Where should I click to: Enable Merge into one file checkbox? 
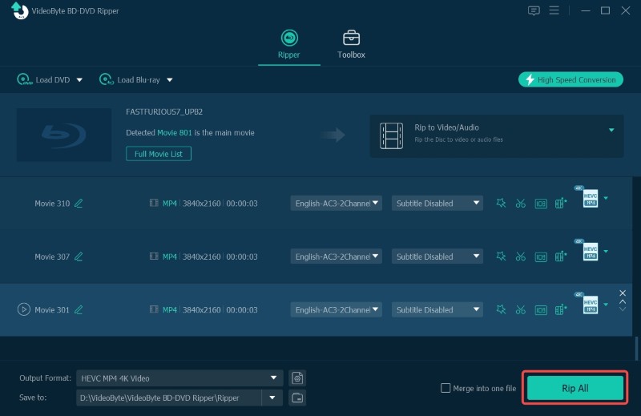(x=445, y=388)
